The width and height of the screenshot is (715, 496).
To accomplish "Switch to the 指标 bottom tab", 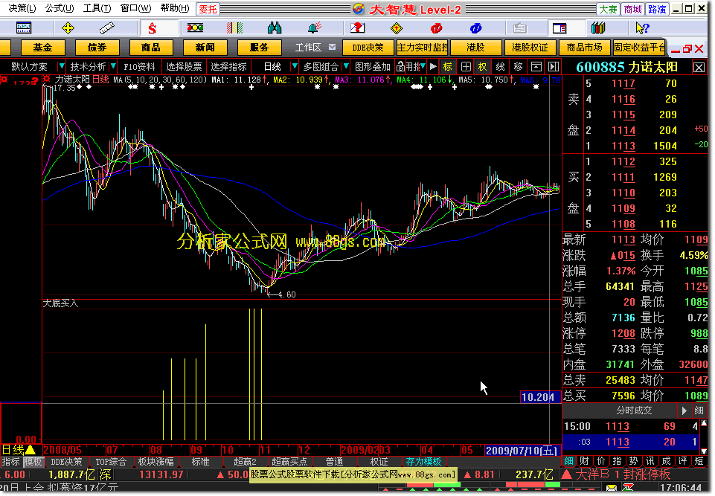I will point(11,462).
